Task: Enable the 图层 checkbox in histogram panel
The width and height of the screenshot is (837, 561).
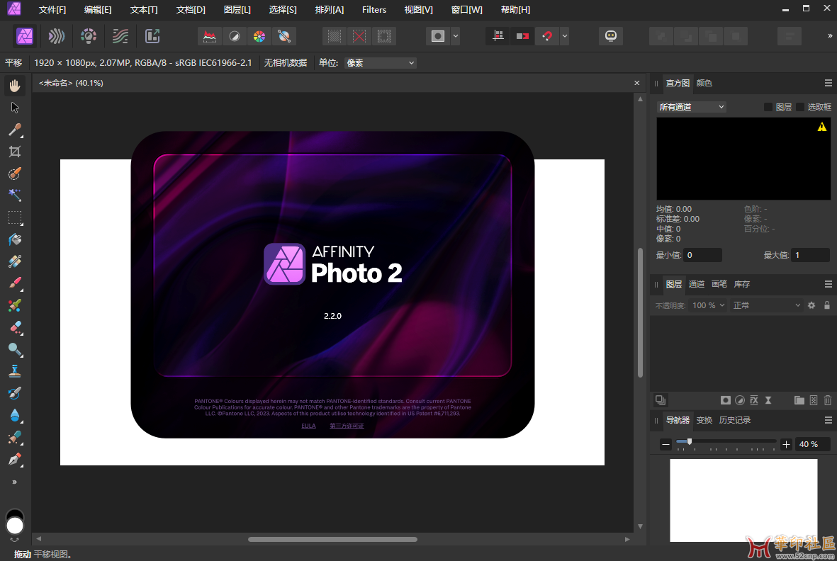Action: 768,107
